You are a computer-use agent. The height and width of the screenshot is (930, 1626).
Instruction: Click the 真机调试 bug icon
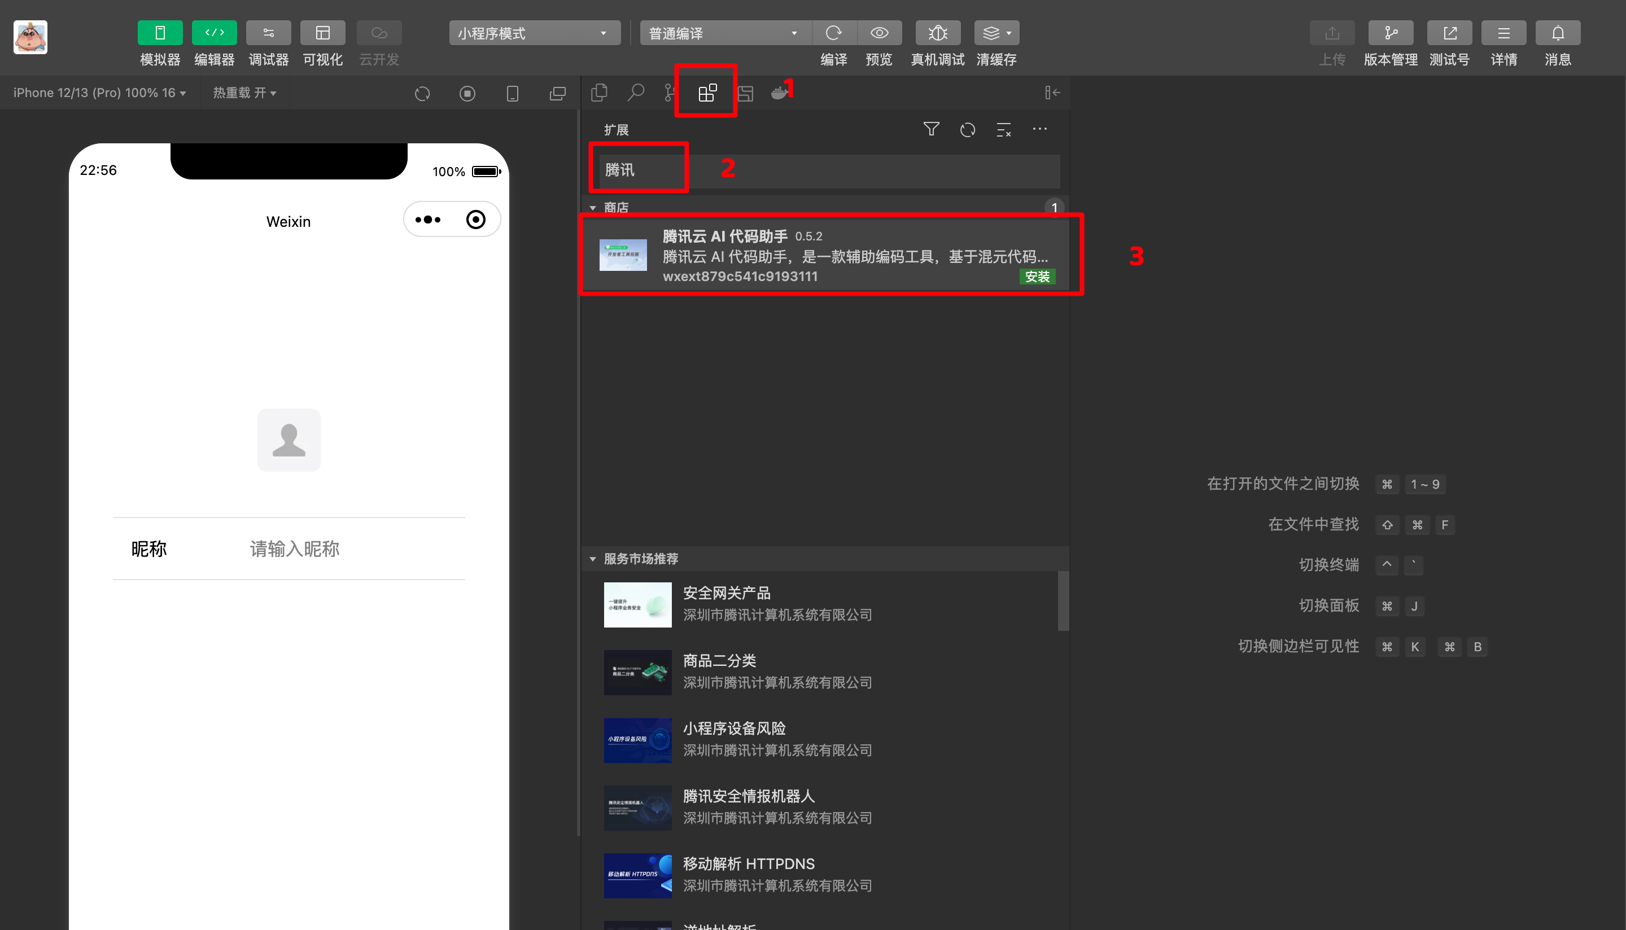click(x=937, y=33)
